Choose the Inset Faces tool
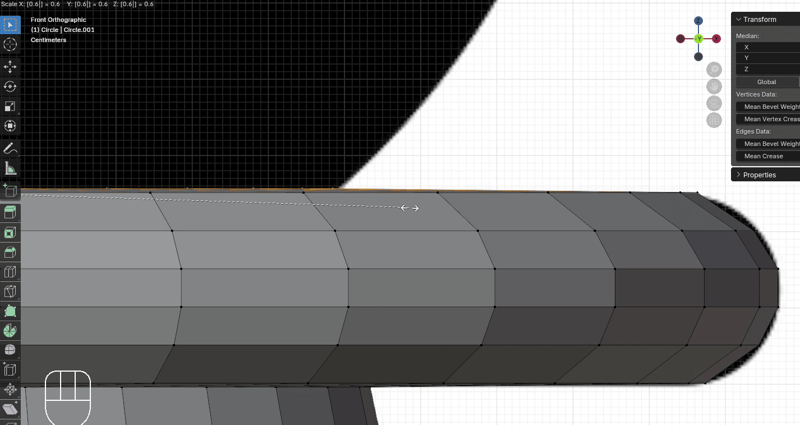800x425 pixels. (x=10, y=232)
